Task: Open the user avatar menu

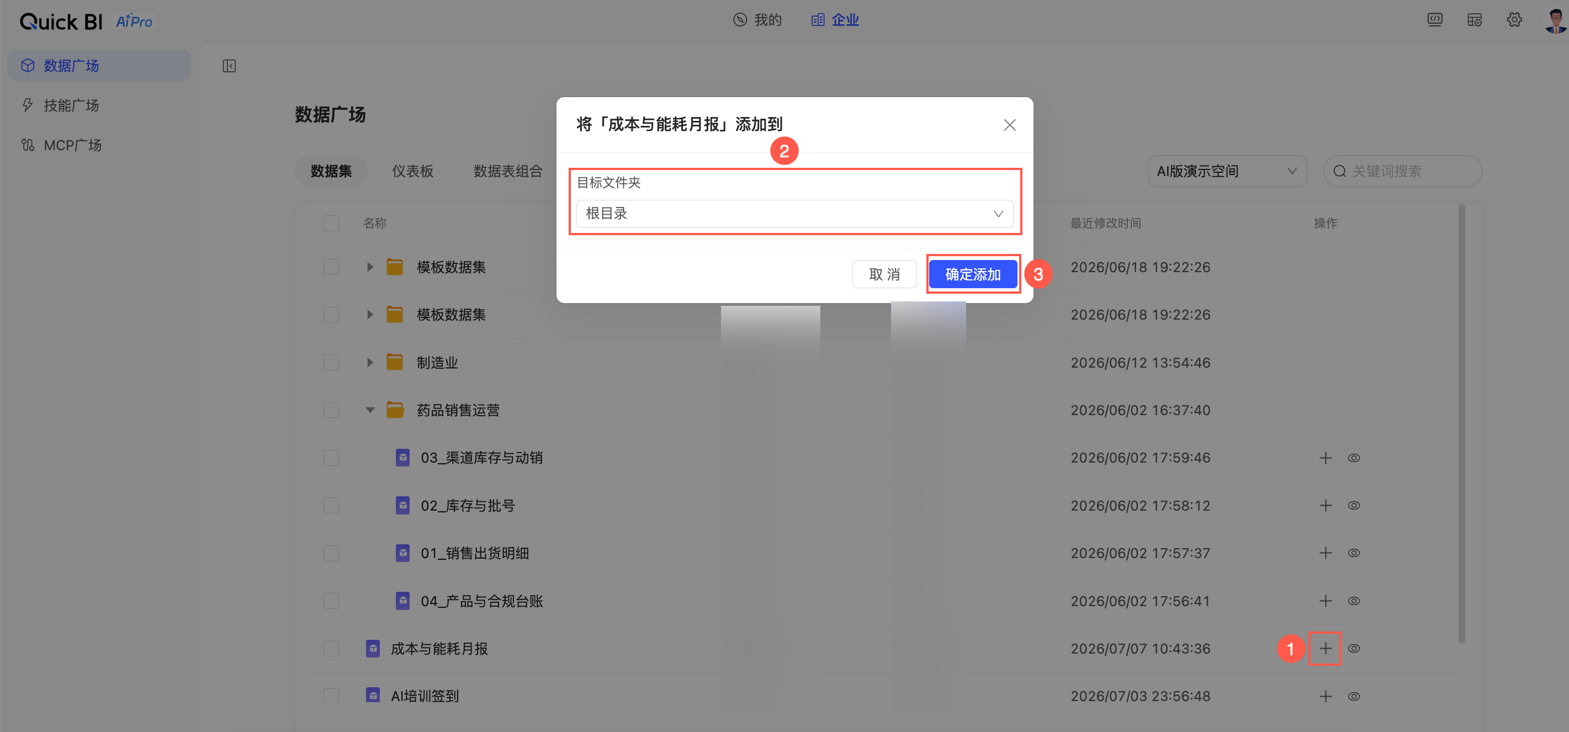Action: [1555, 21]
